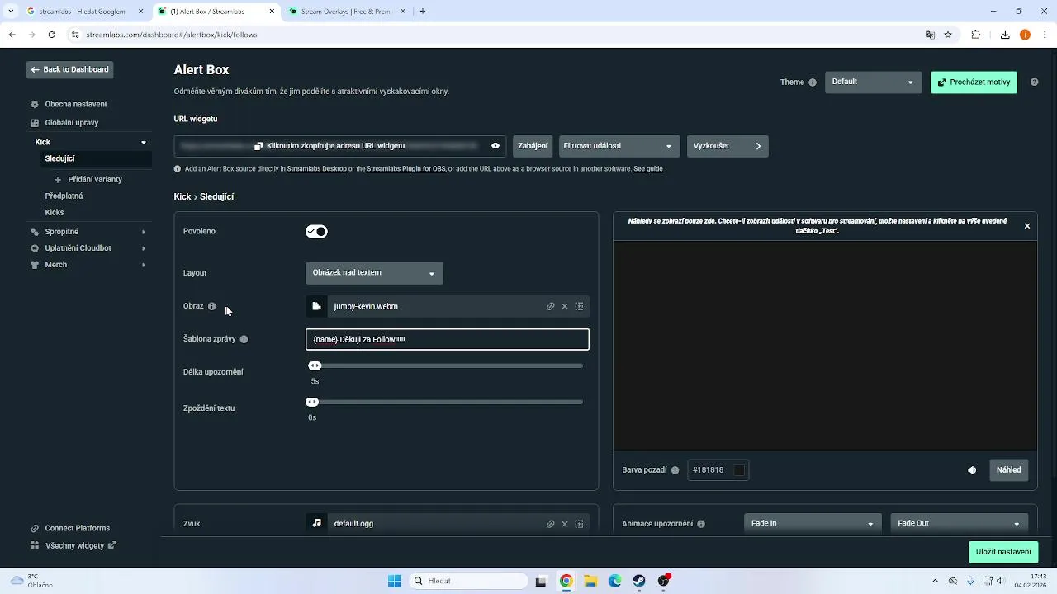The height and width of the screenshot is (594, 1057).
Task: Open the Chrome extensions puzzle icon
Action: [x=976, y=35]
